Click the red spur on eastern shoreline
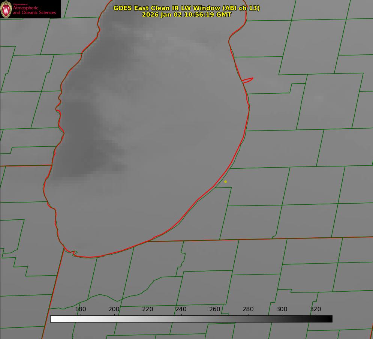Screen dimensions: 373x339 pyautogui.click(x=248, y=79)
